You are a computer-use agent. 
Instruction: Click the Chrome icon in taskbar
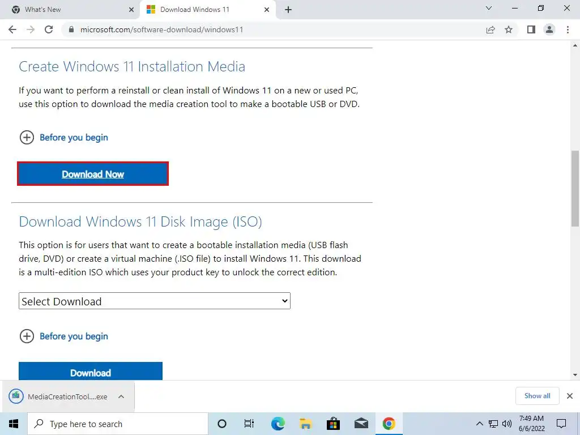coord(389,424)
